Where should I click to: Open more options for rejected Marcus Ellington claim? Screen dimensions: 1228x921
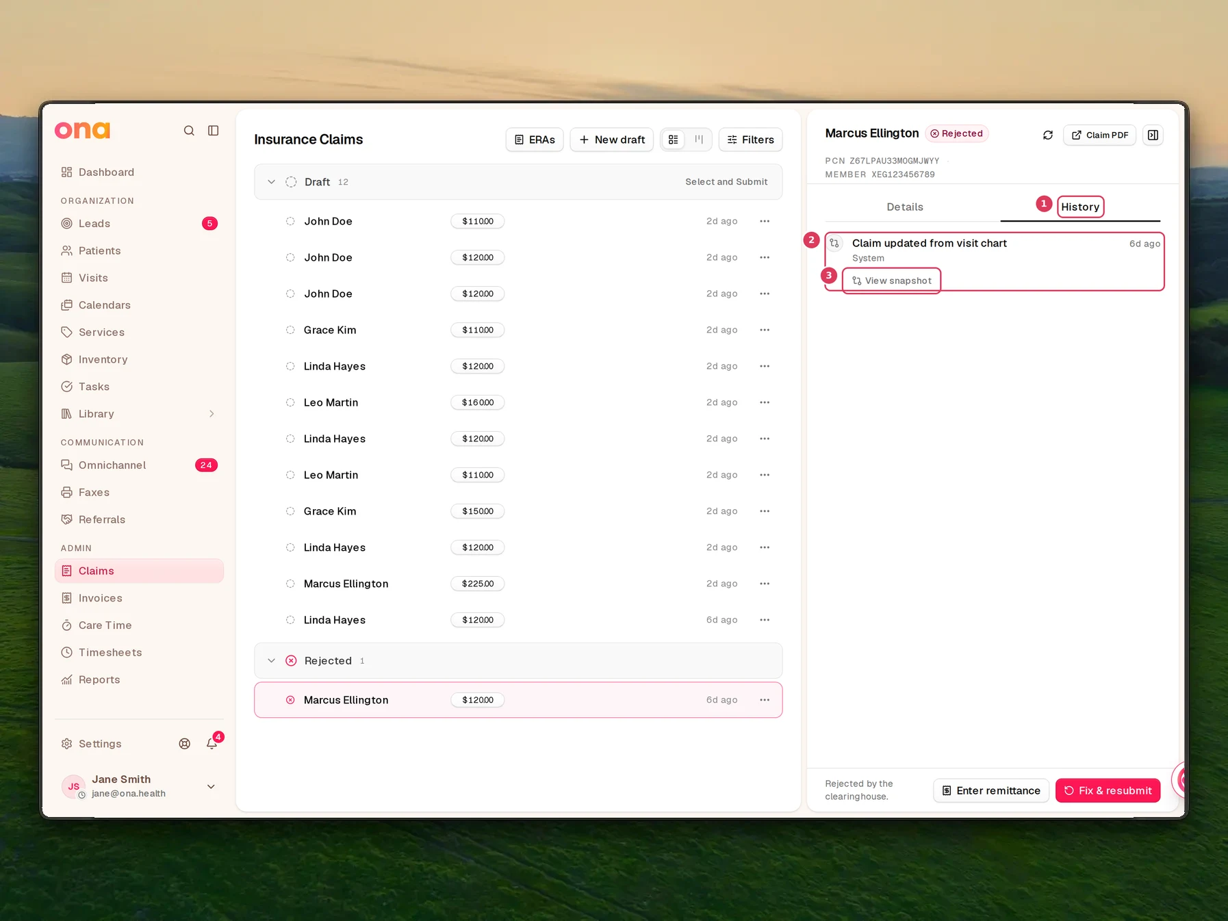point(765,700)
